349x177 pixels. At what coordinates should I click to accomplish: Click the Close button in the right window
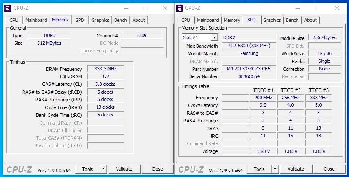coord(329,169)
